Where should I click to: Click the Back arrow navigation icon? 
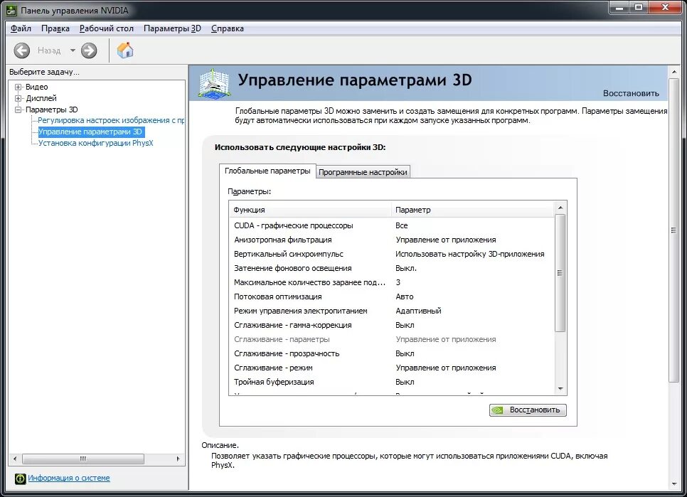click(22, 50)
